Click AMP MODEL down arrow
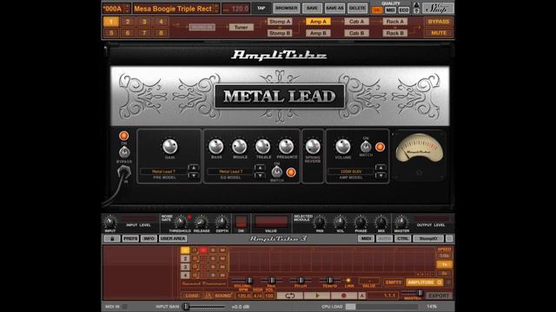The height and width of the screenshot is (312, 556). click(x=381, y=175)
